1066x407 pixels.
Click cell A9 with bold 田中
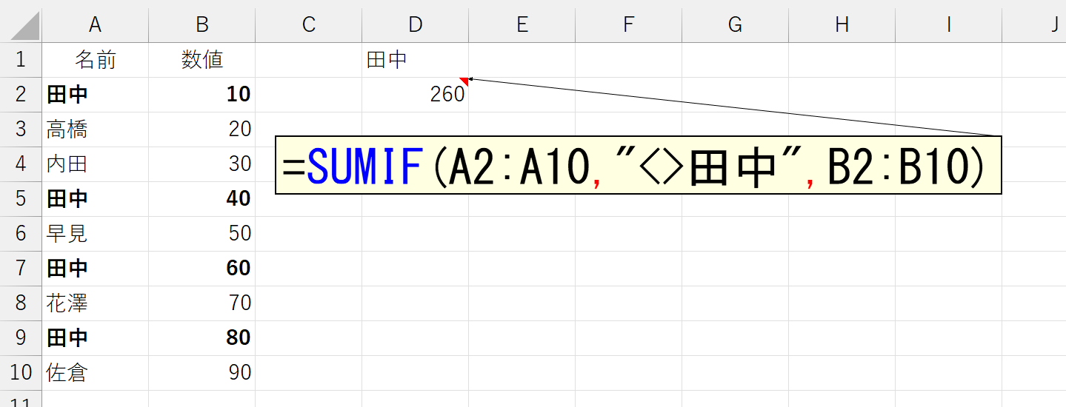95,338
